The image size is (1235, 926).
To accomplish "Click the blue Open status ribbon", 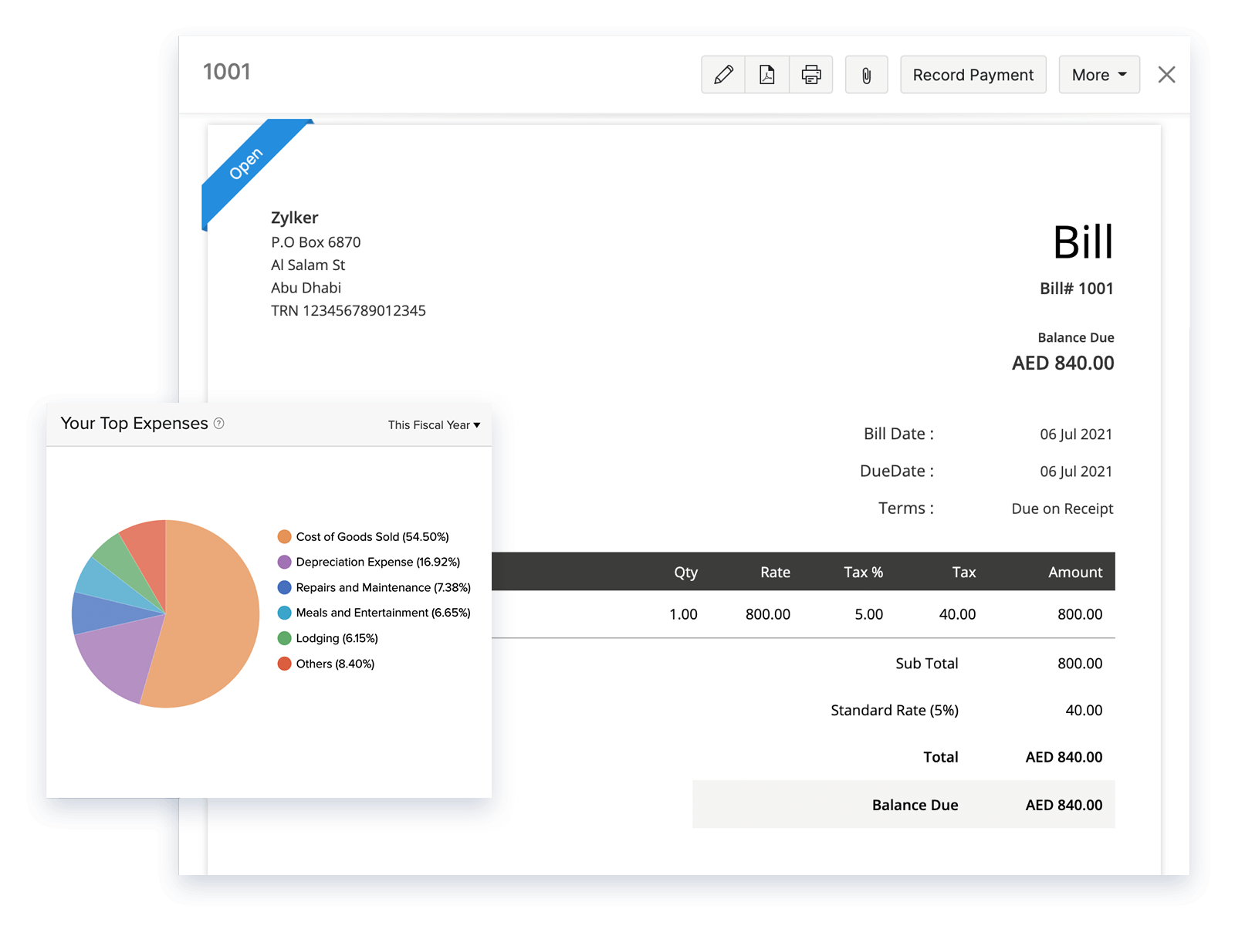I will (x=247, y=164).
